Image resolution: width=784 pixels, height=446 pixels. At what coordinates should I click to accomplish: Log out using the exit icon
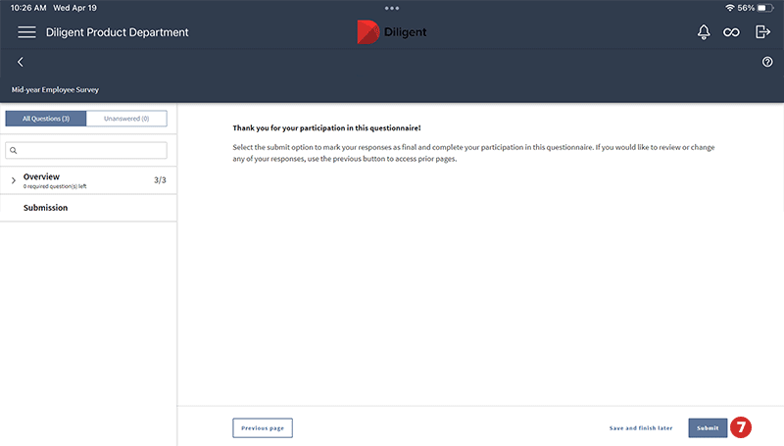762,32
